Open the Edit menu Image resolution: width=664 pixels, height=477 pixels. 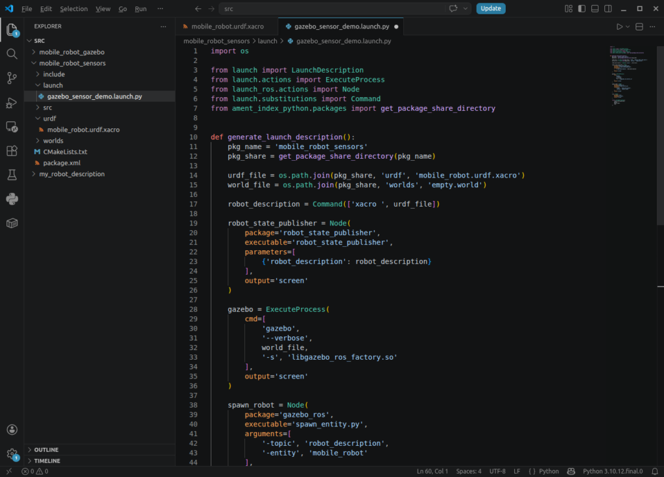click(46, 8)
